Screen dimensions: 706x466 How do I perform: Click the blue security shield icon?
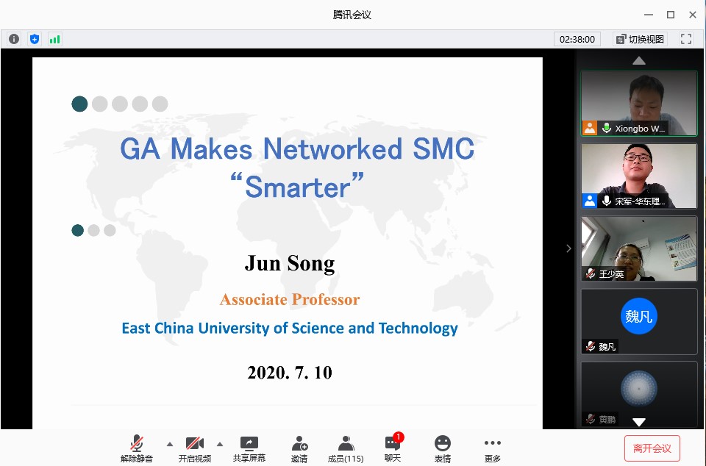coord(35,39)
